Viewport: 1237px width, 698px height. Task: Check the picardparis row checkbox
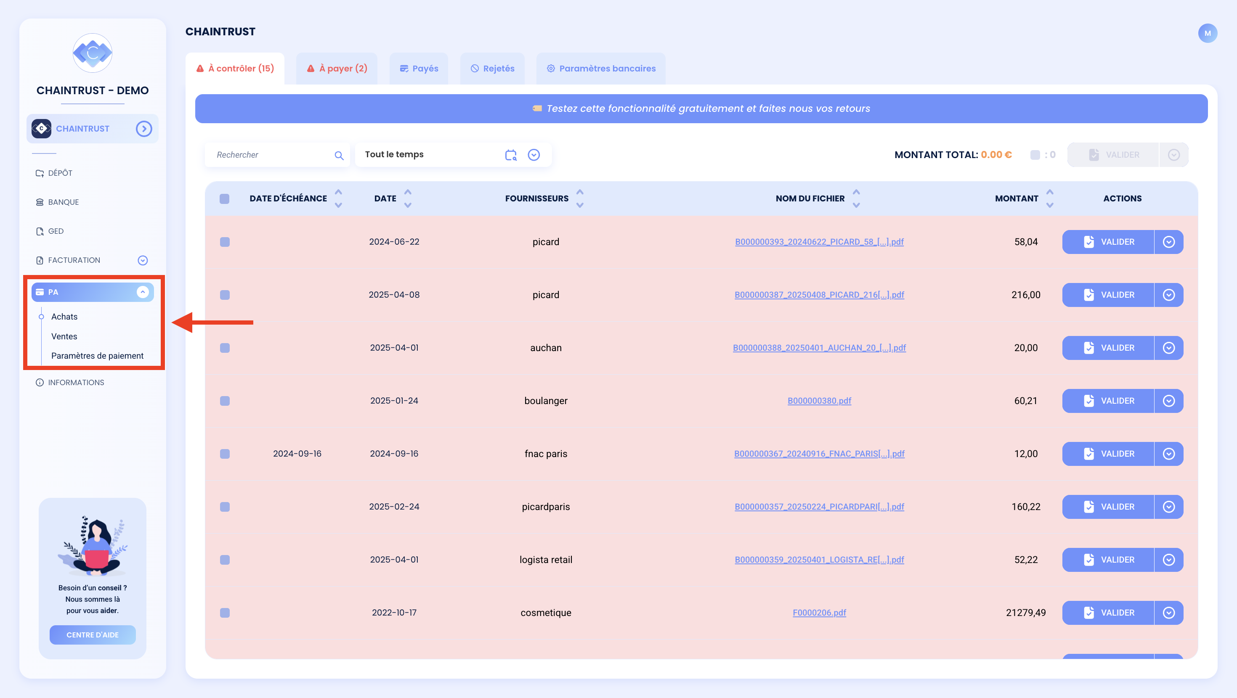coord(225,507)
